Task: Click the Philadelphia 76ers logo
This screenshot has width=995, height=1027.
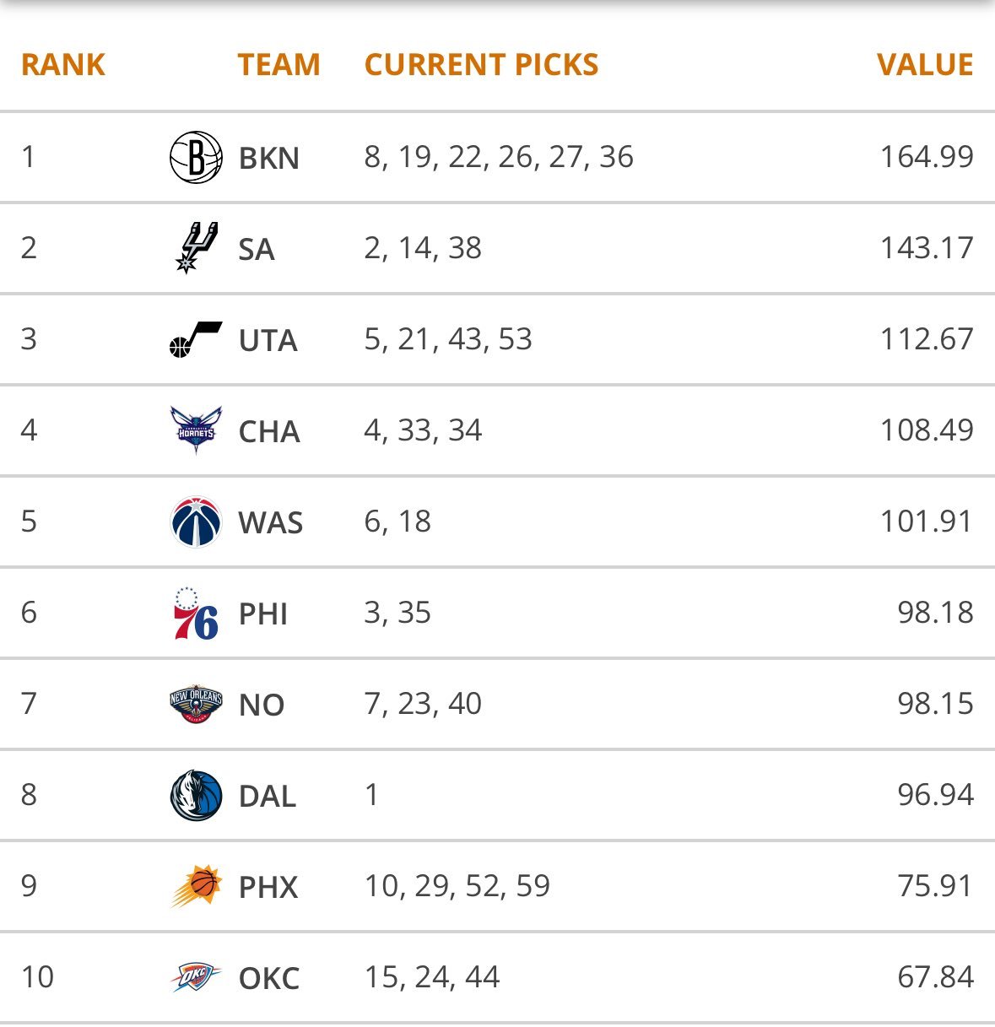Action: 196,613
